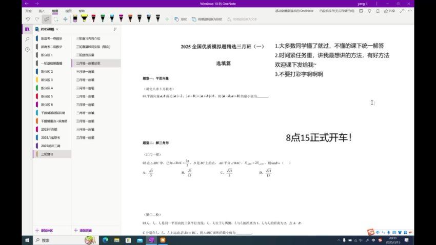Click the text 8点15正式开车！

[319, 137]
